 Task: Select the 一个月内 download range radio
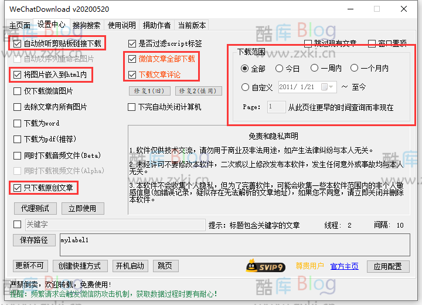pyautogui.click(x=354, y=68)
